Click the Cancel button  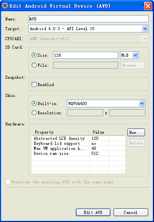click(131, 212)
